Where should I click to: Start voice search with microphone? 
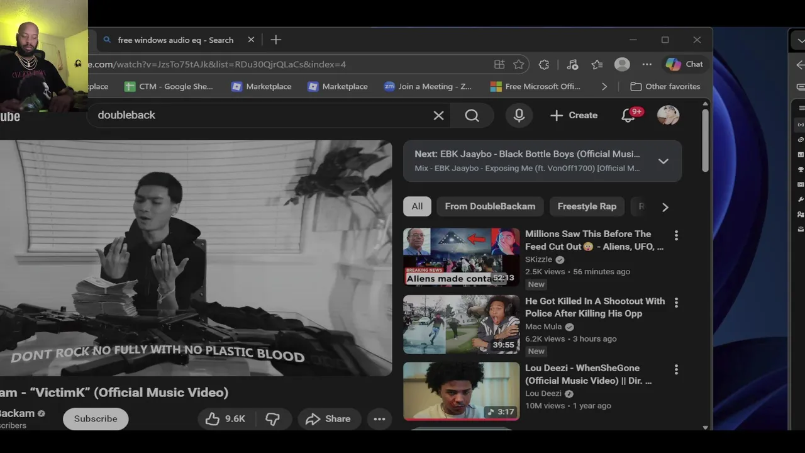(519, 115)
